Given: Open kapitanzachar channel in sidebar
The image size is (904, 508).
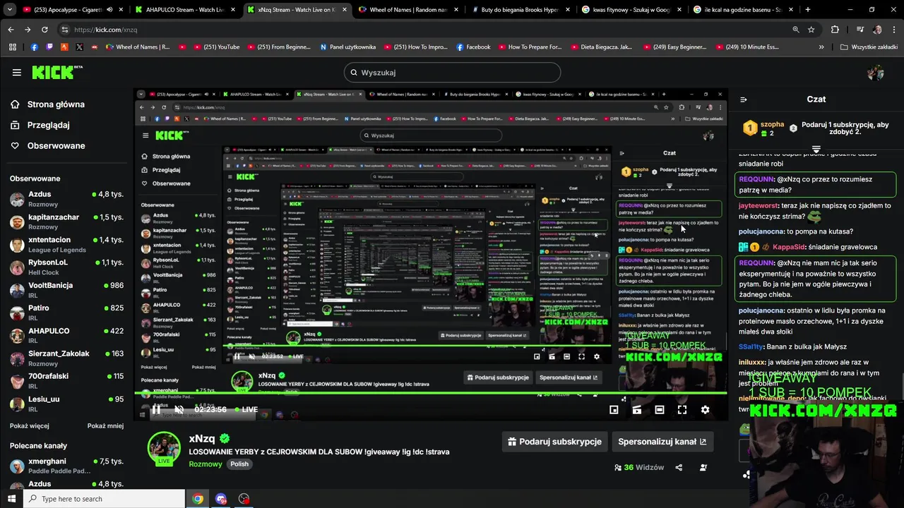Looking at the screenshot, I should (x=67, y=222).
